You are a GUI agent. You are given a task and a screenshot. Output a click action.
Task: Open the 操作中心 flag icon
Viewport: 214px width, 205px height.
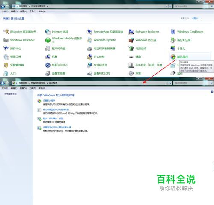click(x=6, y=48)
